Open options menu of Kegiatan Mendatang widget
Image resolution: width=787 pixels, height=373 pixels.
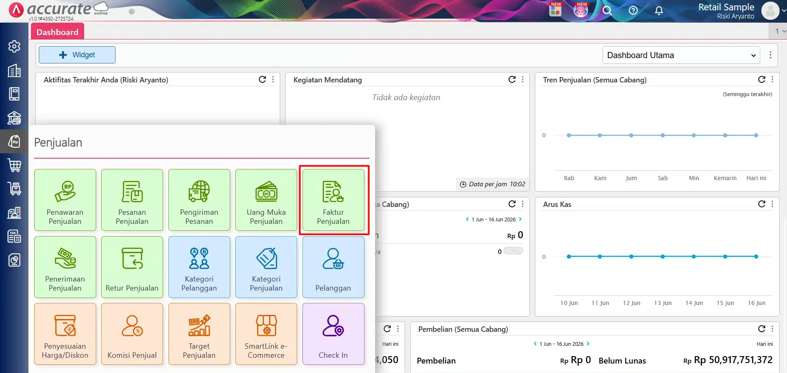coord(523,80)
